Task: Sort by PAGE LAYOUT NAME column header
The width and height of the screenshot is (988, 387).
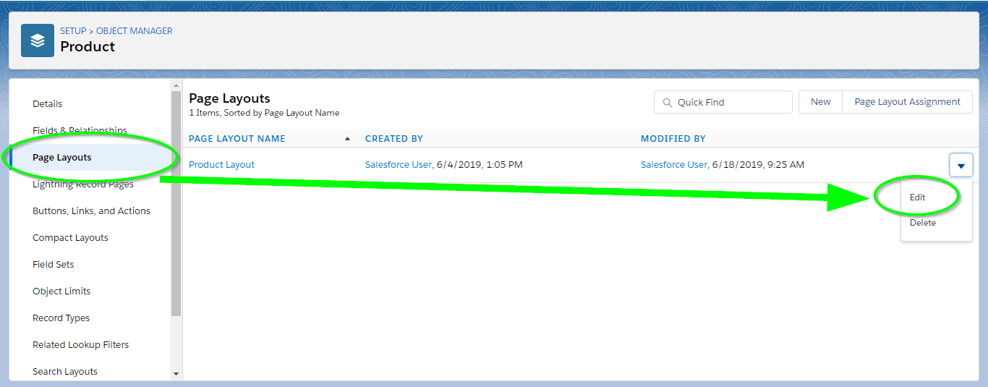Action: click(x=237, y=138)
